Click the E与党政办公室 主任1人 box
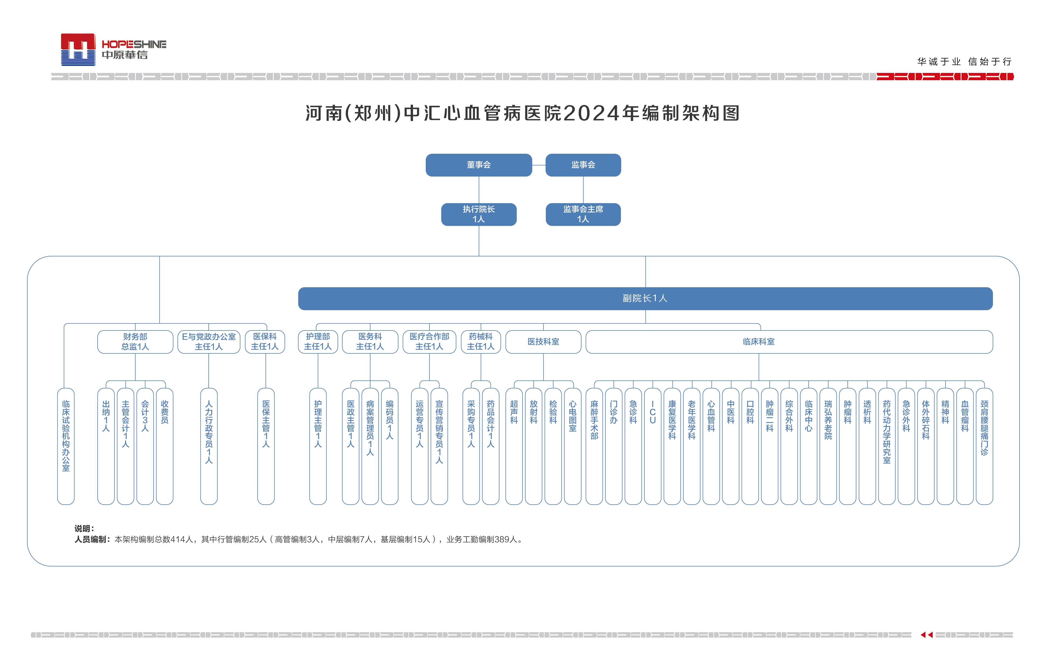Screen dimensions: 1047x668 (209, 342)
